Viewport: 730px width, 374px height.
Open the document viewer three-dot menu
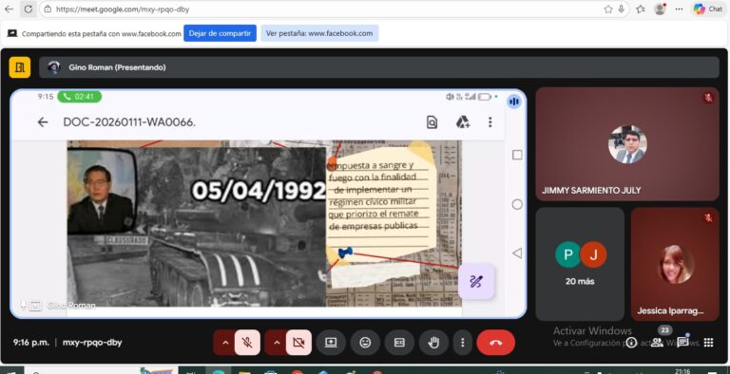pyautogui.click(x=490, y=122)
